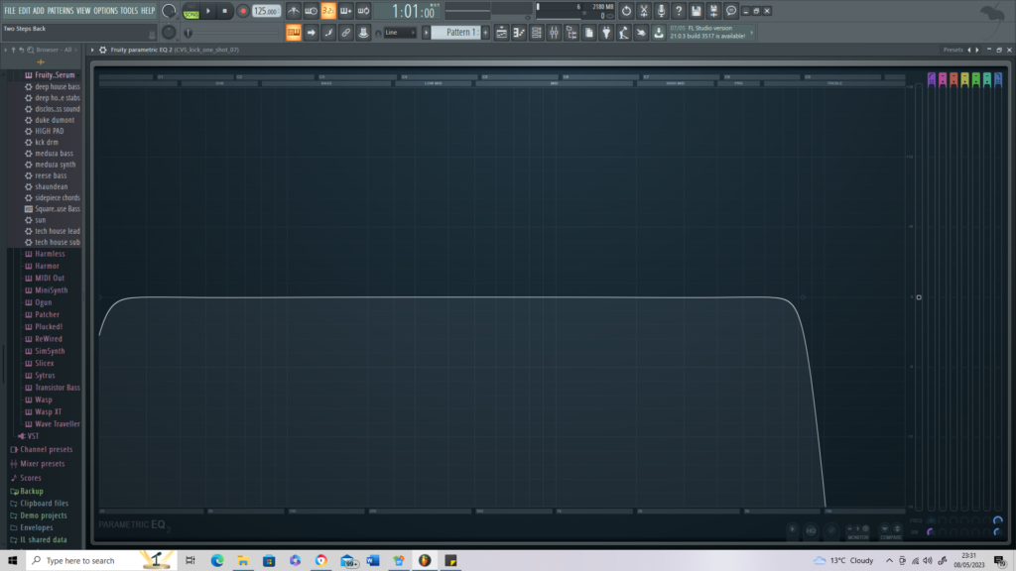Click the Stop transport button

[x=225, y=10]
